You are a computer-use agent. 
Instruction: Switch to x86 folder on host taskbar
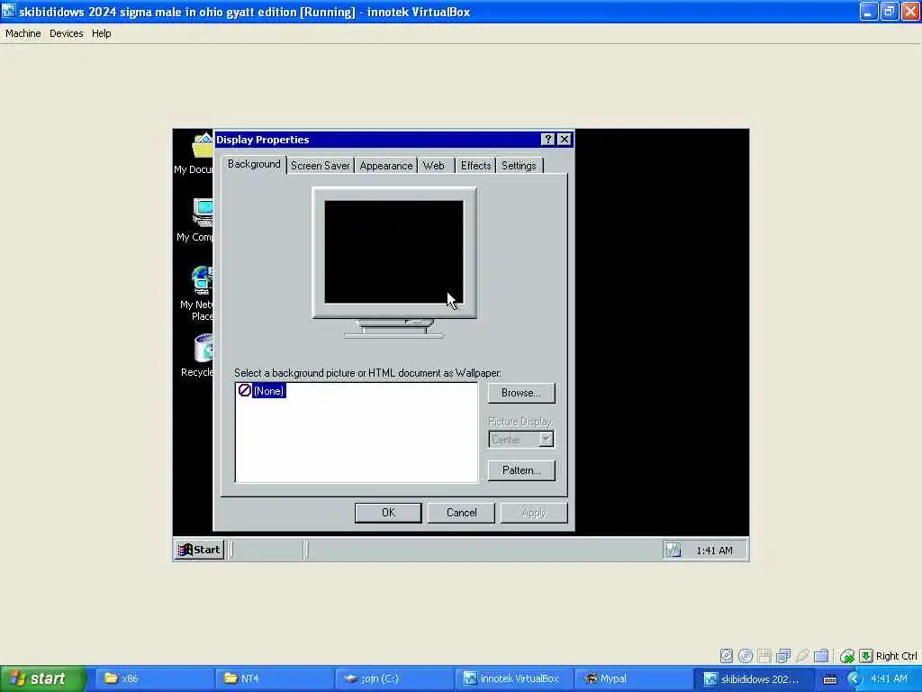pyautogui.click(x=155, y=678)
